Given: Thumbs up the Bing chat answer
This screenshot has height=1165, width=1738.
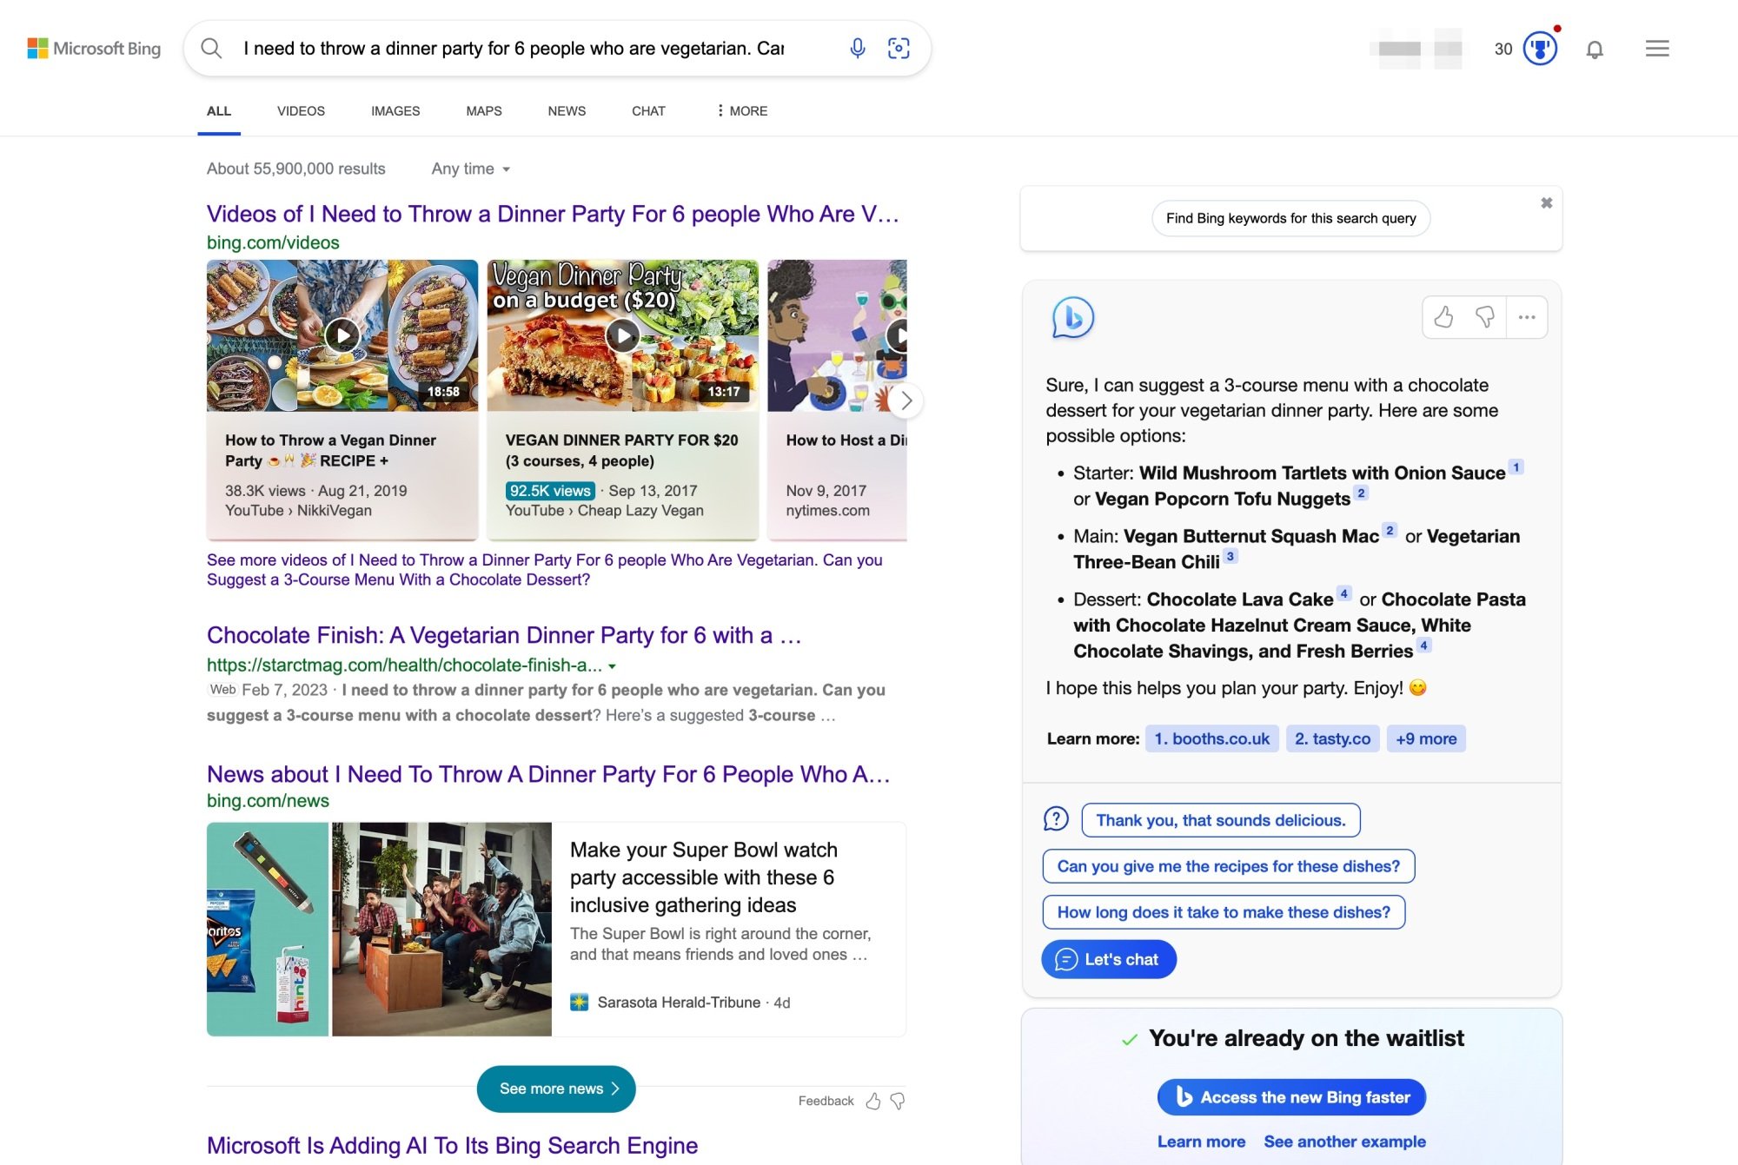Looking at the screenshot, I should tap(1443, 317).
